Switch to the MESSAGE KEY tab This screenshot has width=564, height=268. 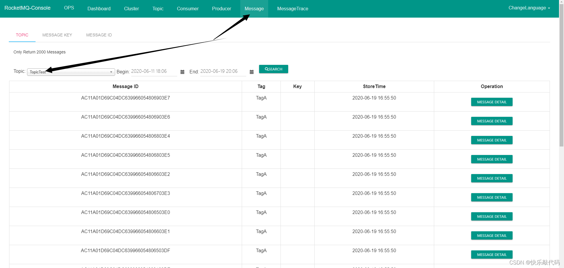pos(57,35)
